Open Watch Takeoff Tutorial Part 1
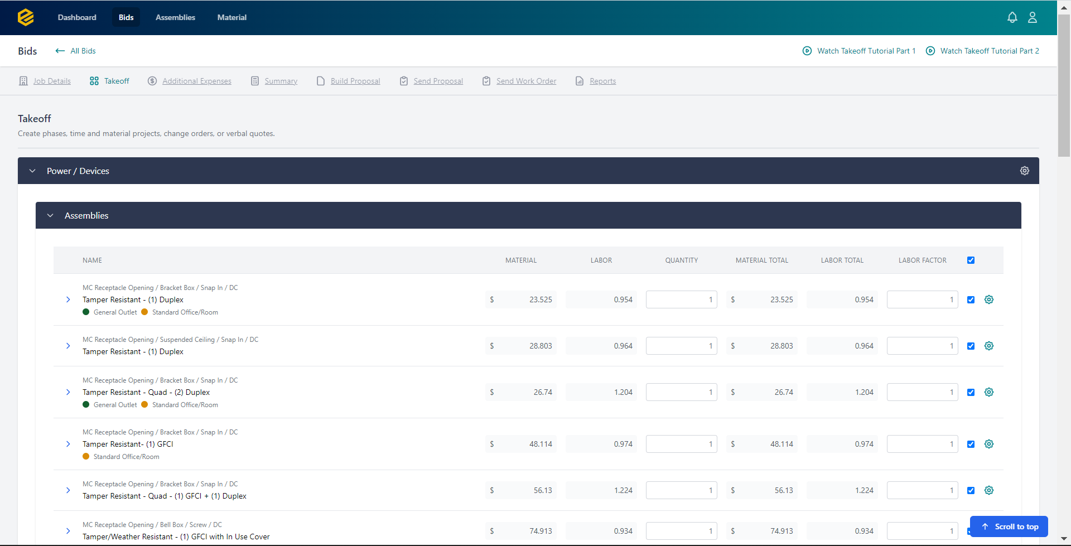The image size is (1071, 546). pyautogui.click(x=865, y=51)
